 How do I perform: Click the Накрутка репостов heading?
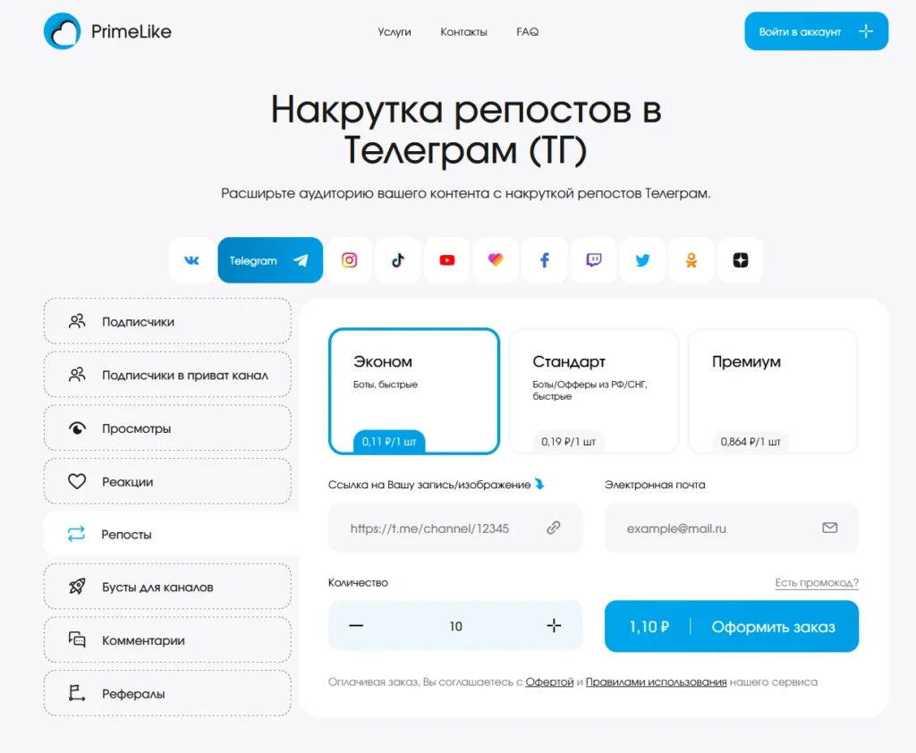[465, 129]
